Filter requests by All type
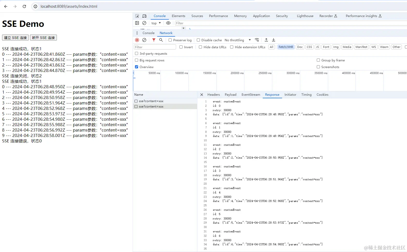 pos(272,47)
